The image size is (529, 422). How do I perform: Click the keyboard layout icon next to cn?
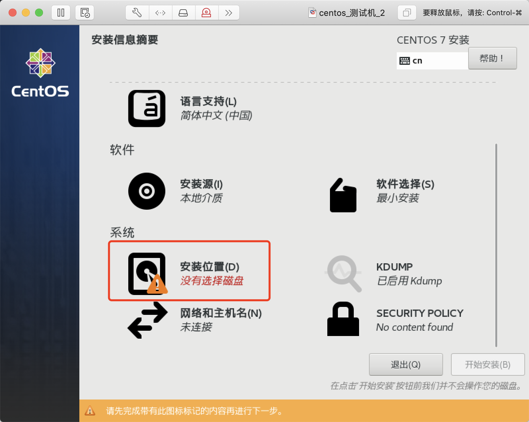click(404, 61)
